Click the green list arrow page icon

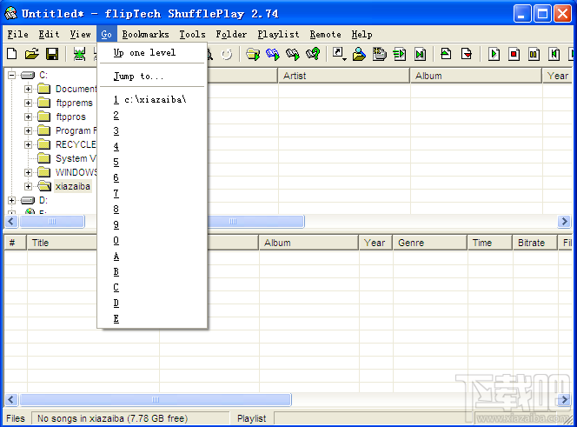tap(400, 54)
